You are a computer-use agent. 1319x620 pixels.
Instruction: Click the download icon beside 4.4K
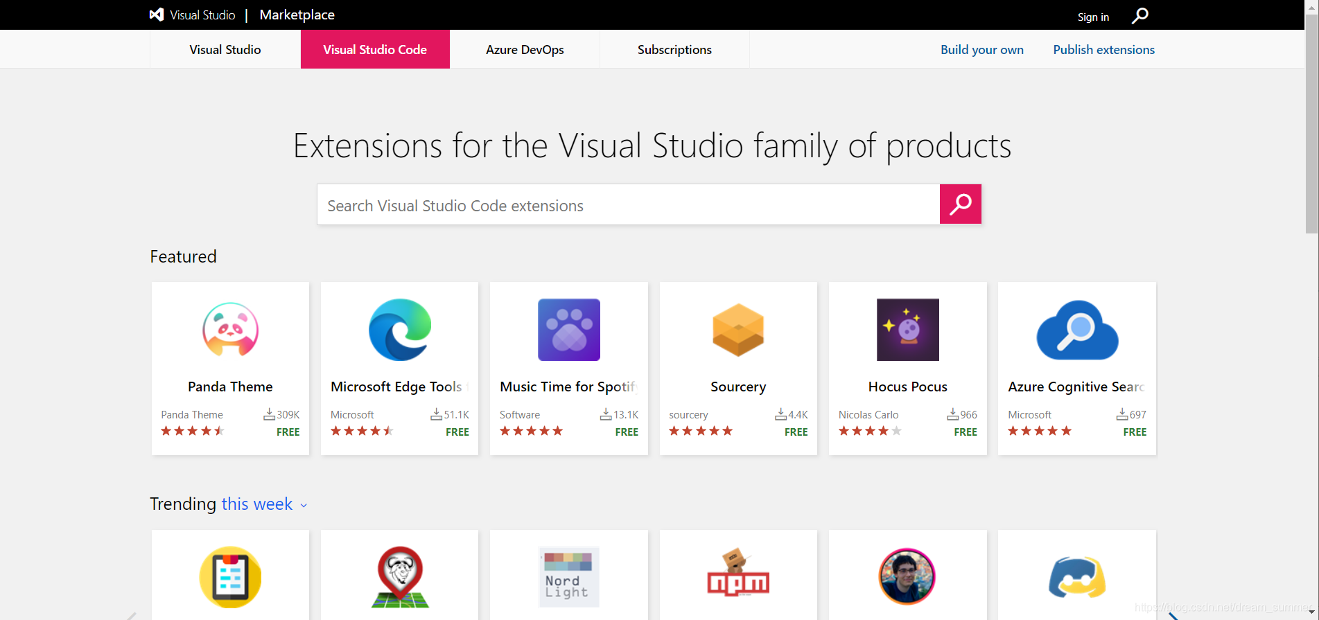pyautogui.click(x=780, y=414)
